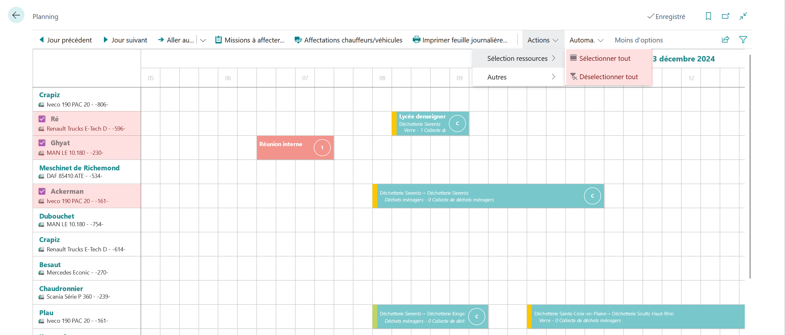Click the share icon above the planning grid
Screen dimensions: 785x335
point(725,40)
